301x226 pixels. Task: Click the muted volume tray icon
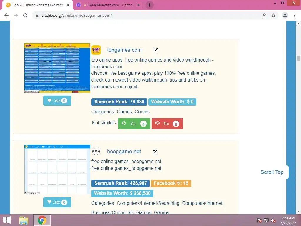(273, 220)
